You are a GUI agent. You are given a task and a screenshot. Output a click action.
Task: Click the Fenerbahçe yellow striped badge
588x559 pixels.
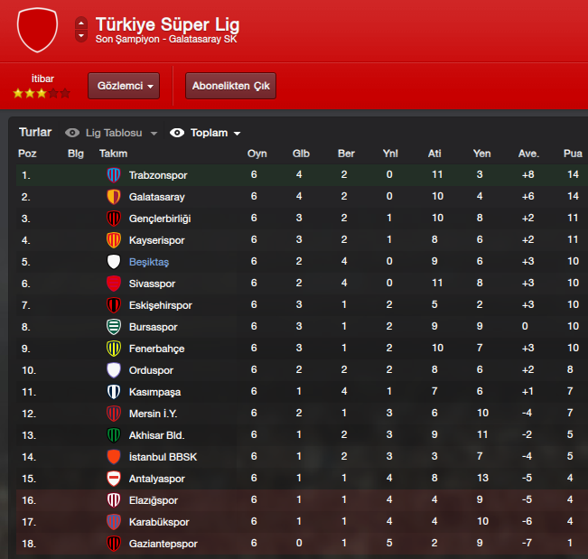pos(114,349)
